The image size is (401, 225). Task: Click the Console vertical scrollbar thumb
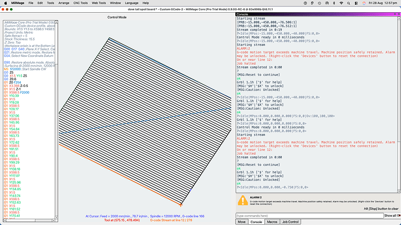click(x=399, y=166)
